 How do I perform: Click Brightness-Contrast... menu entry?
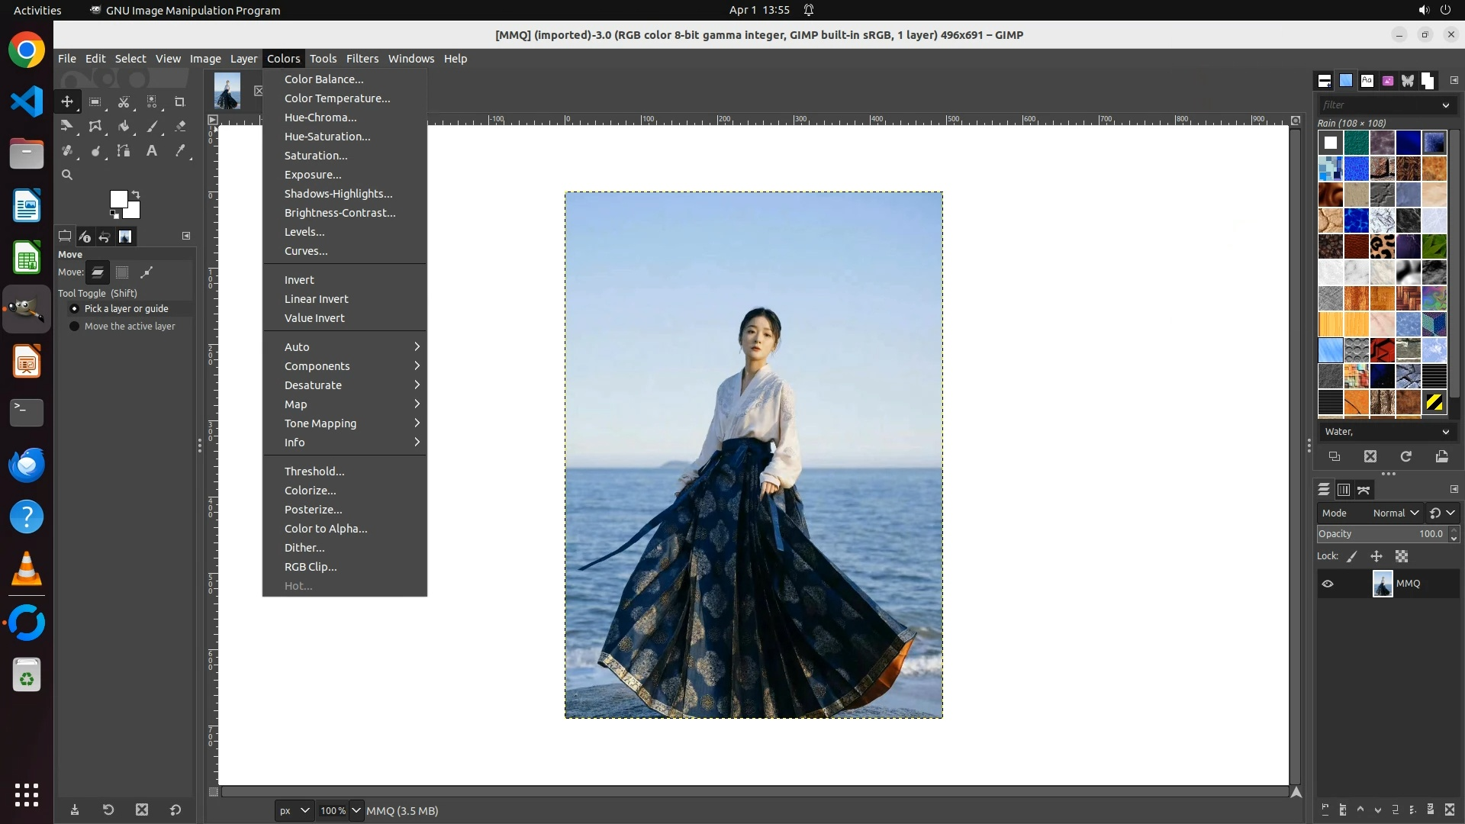340,213
